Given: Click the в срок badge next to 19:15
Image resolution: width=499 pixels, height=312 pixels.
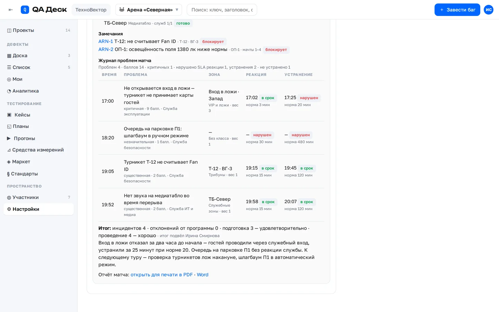Looking at the screenshot, I should (268, 168).
